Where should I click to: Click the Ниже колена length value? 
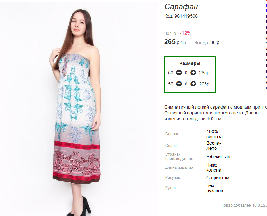click(x=214, y=167)
